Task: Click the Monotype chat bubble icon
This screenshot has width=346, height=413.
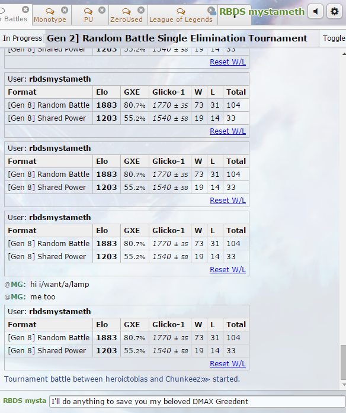Action: click(50, 11)
